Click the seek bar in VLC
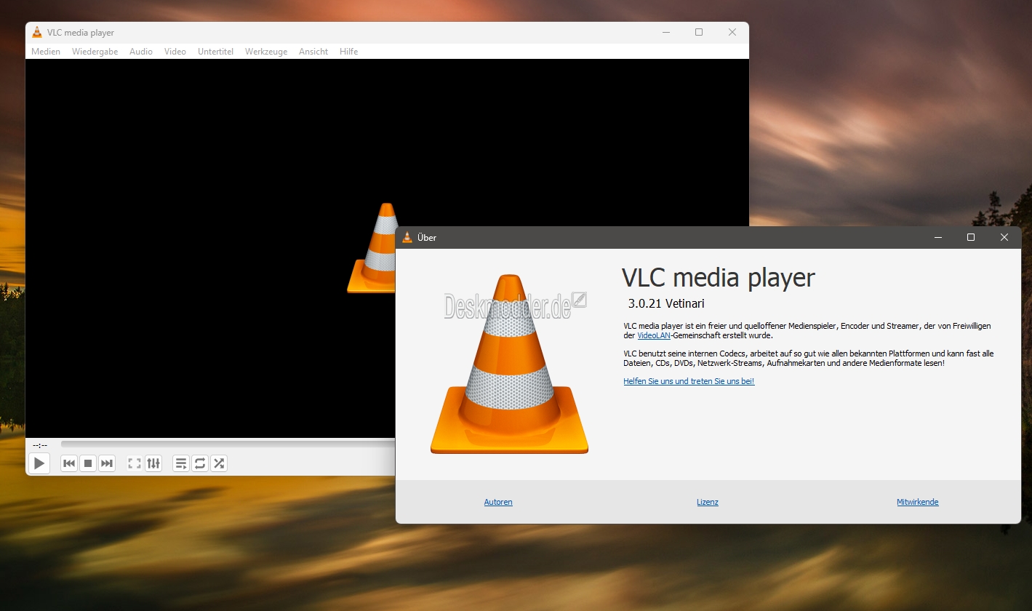This screenshot has height=611, width=1032. 228,444
